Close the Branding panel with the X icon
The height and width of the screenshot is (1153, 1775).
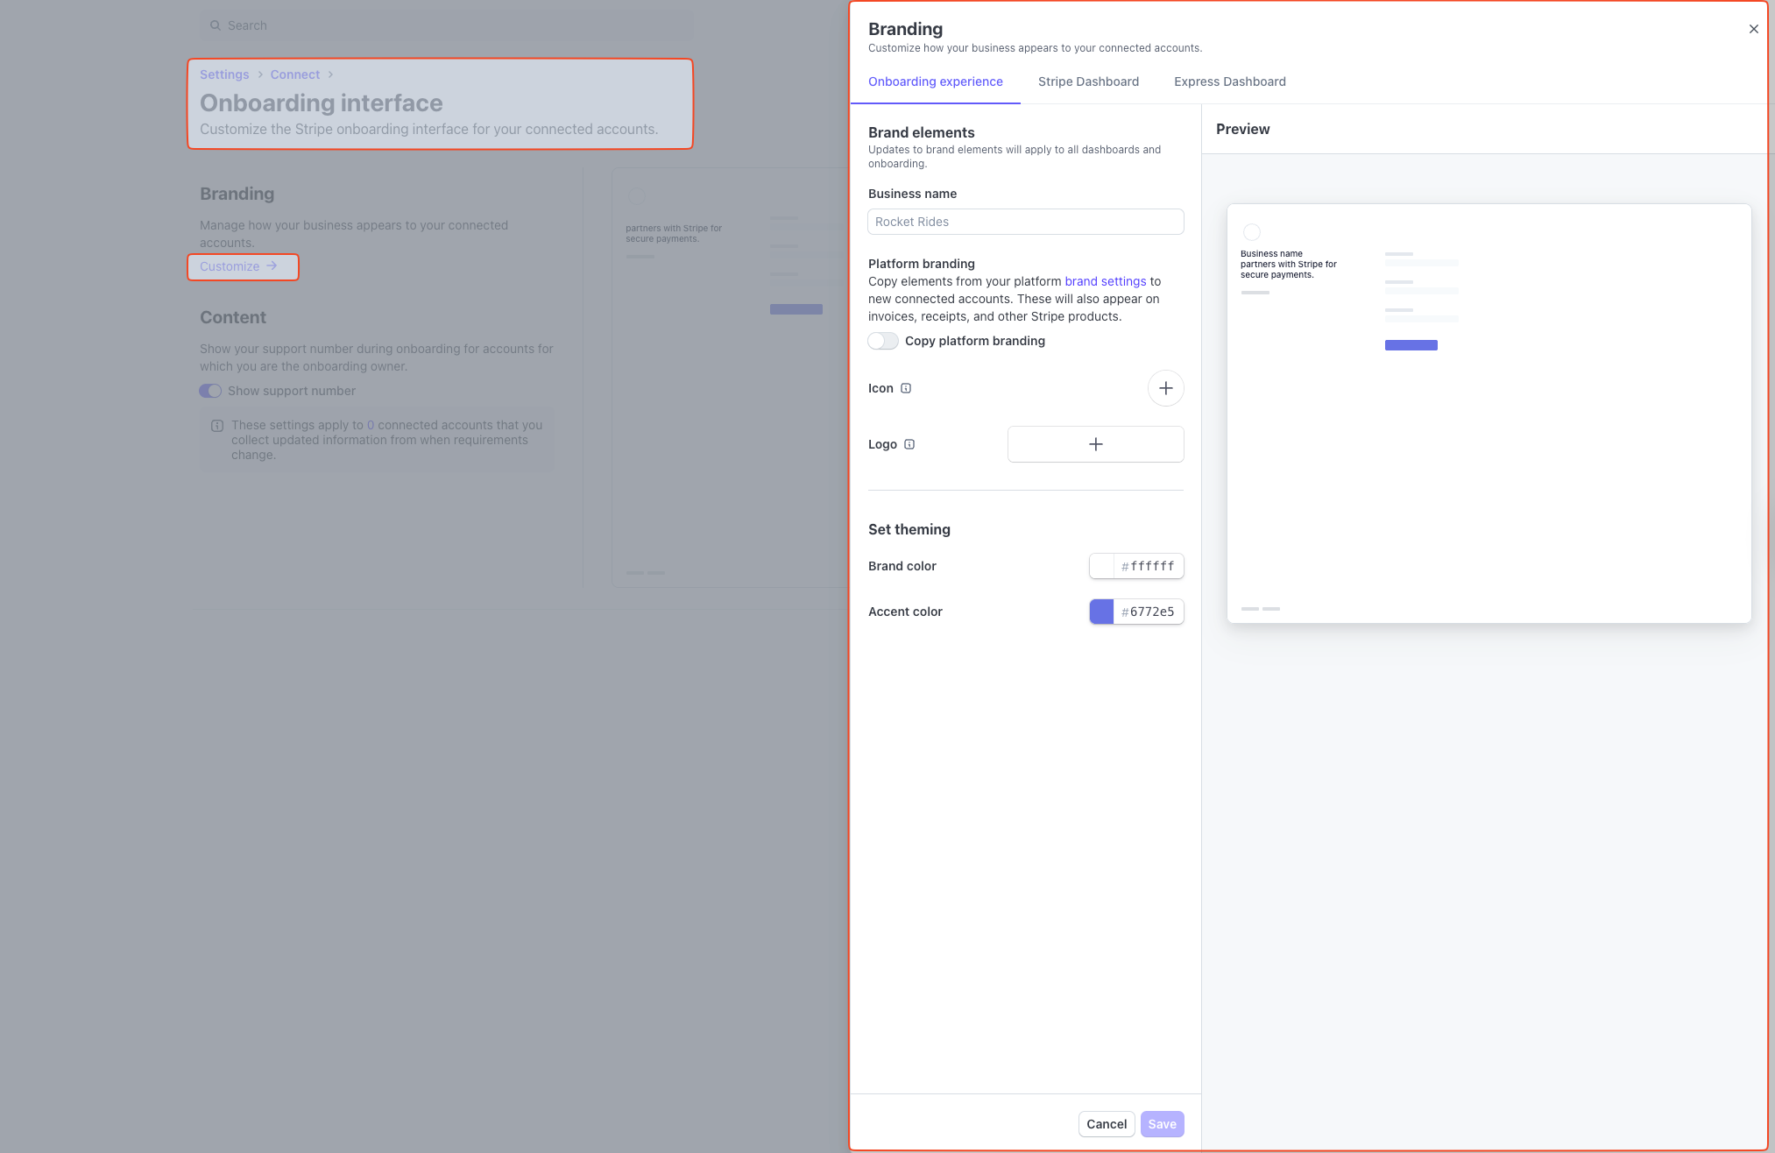(1753, 29)
